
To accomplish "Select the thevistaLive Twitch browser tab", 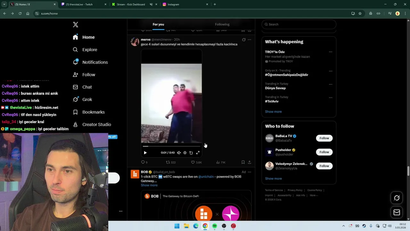I will [x=84, y=4].
